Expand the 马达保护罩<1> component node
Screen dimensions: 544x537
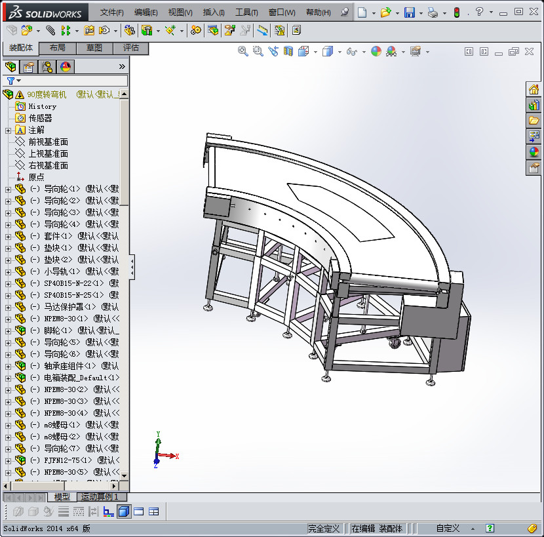tap(9, 308)
